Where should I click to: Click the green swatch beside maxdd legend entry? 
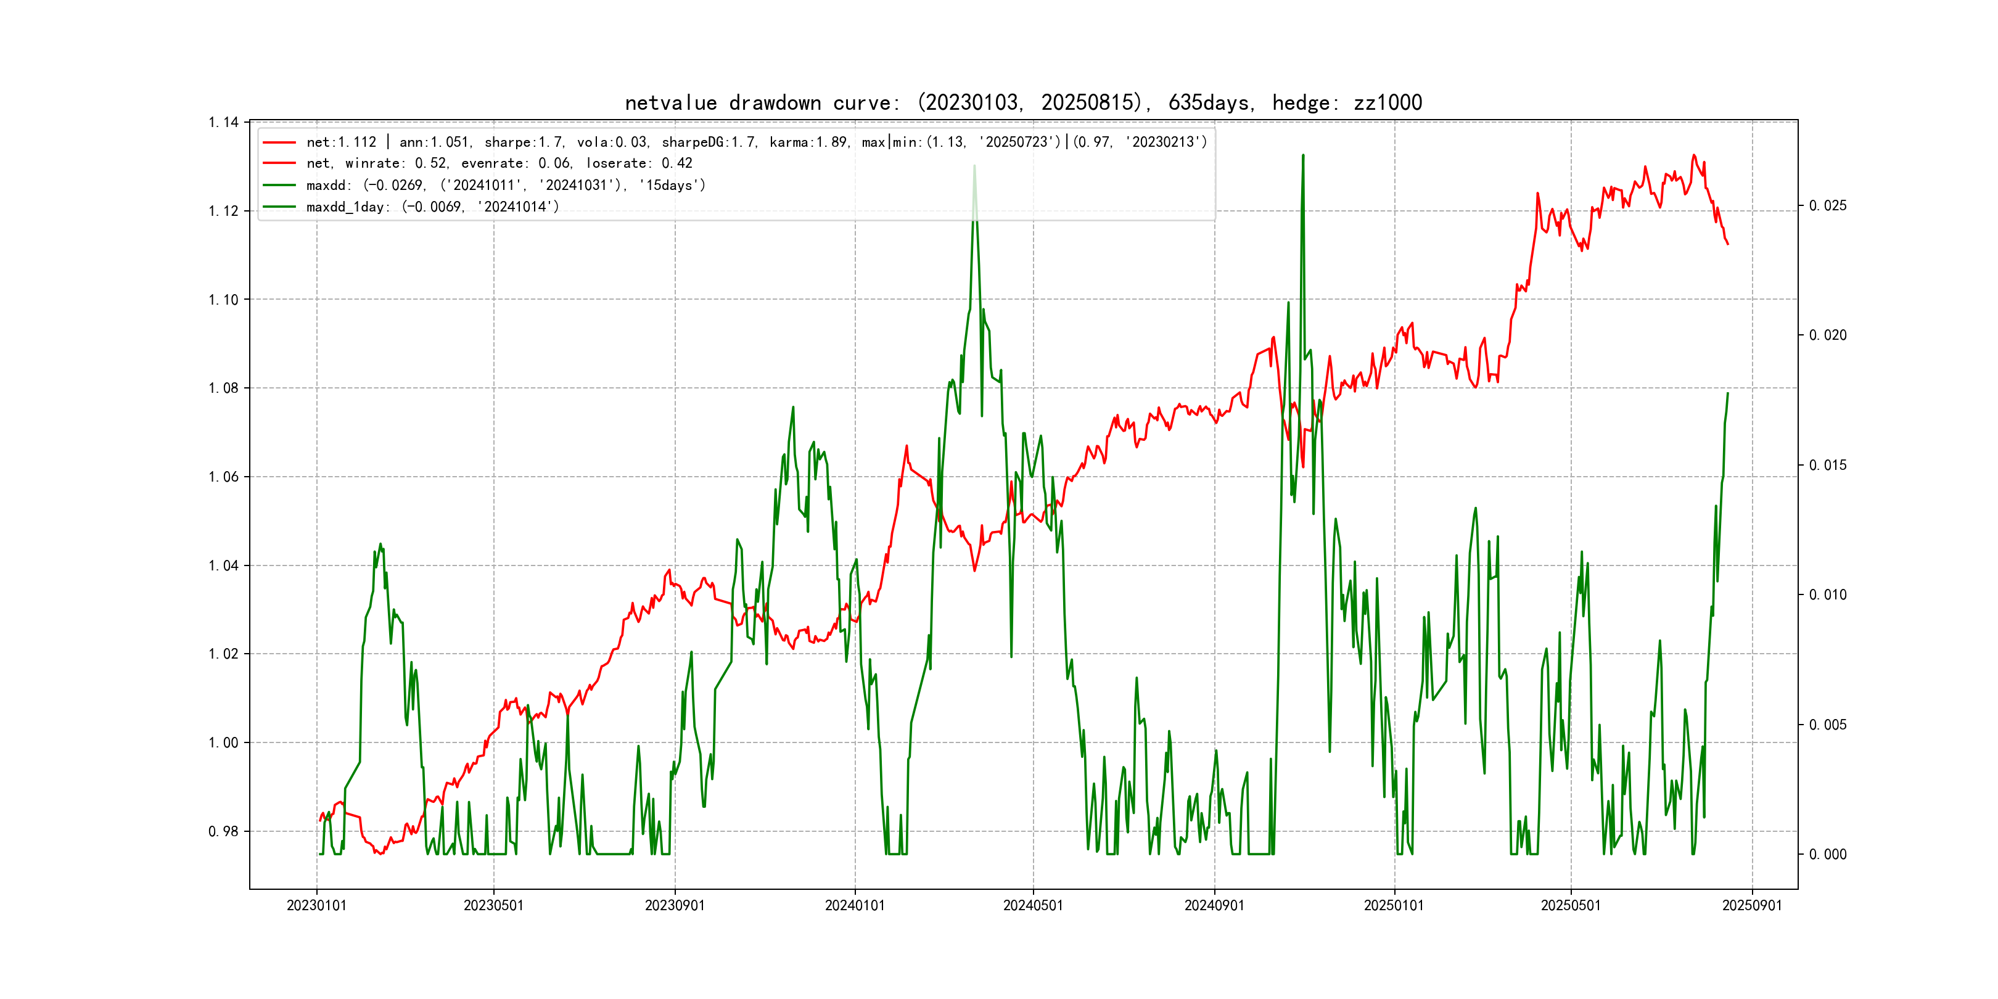[279, 186]
